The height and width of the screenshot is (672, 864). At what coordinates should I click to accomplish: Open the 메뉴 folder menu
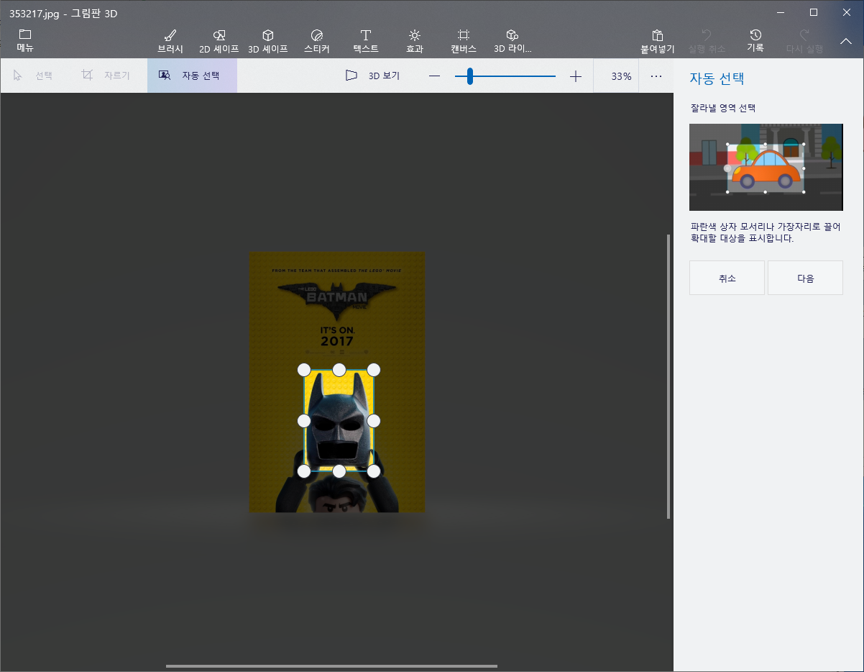click(x=25, y=41)
